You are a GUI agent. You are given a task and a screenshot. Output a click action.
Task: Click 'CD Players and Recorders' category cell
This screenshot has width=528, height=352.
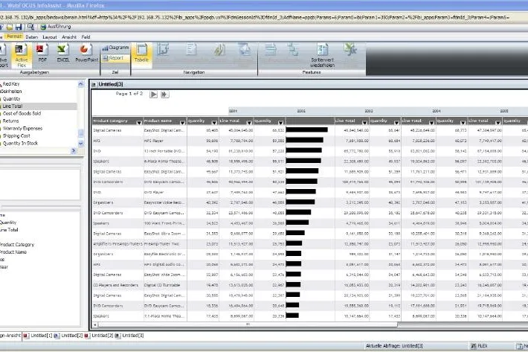(x=115, y=285)
